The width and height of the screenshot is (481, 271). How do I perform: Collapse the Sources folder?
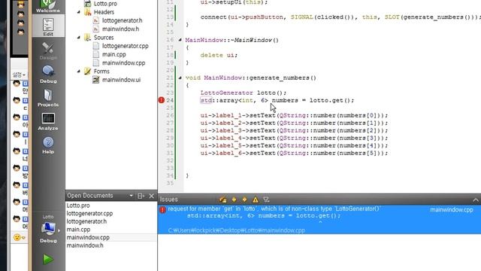click(x=79, y=38)
